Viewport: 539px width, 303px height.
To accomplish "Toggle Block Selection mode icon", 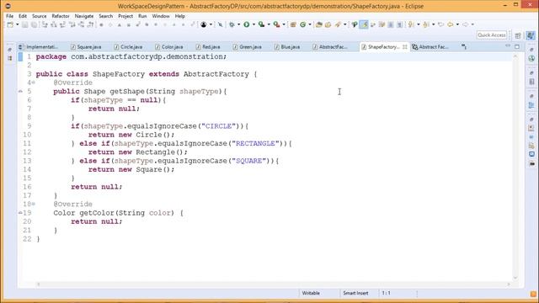I will click(x=391, y=24).
